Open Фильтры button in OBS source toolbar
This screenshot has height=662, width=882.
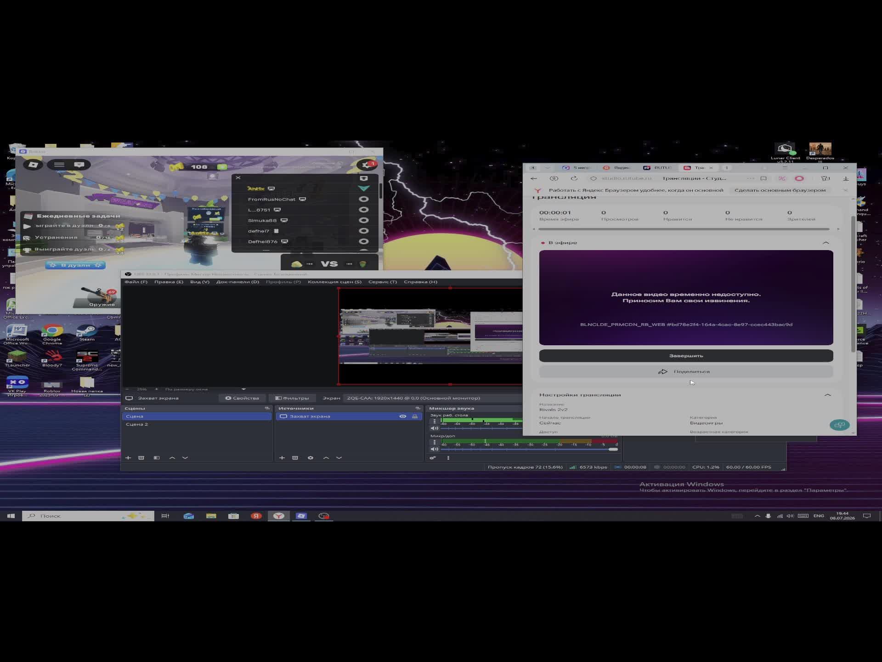point(292,398)
